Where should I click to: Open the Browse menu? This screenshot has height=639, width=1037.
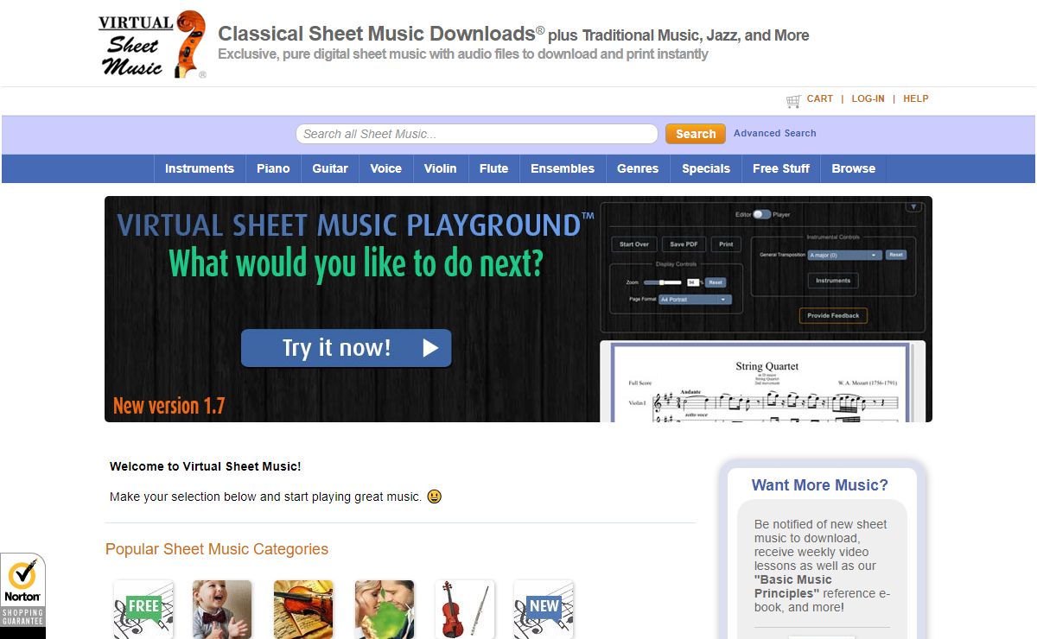[x=854, y=168]
